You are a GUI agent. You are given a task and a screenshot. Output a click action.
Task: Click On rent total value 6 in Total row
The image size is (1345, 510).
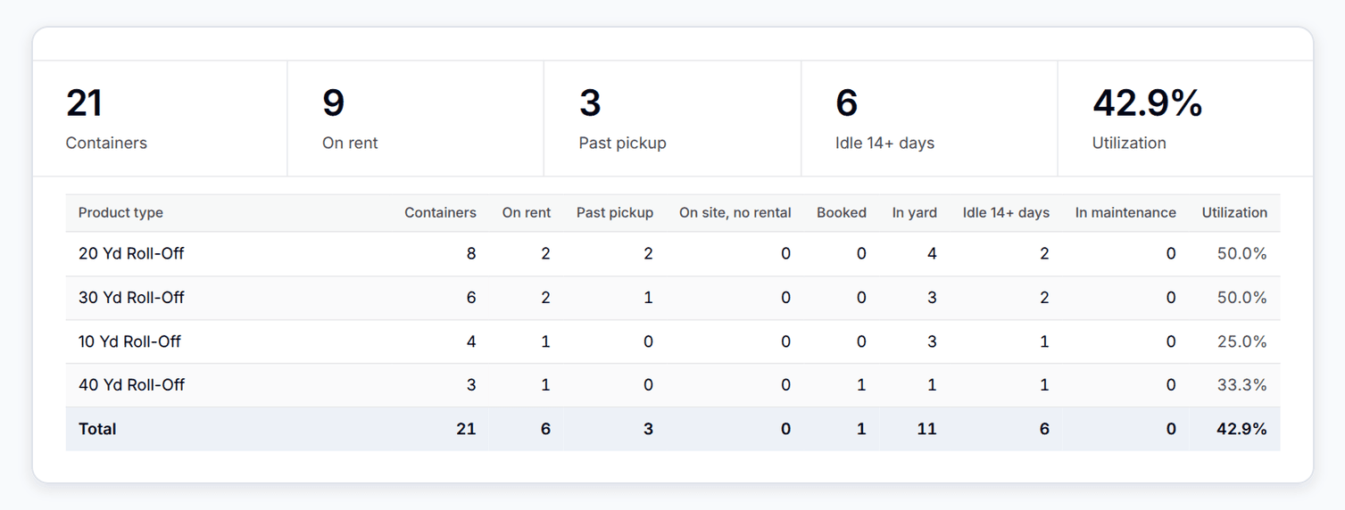pyautogui.click(x=546, y=429)
